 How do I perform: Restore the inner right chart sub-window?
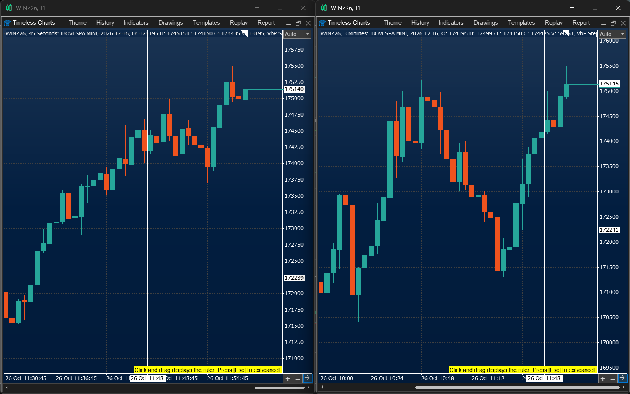613,23
